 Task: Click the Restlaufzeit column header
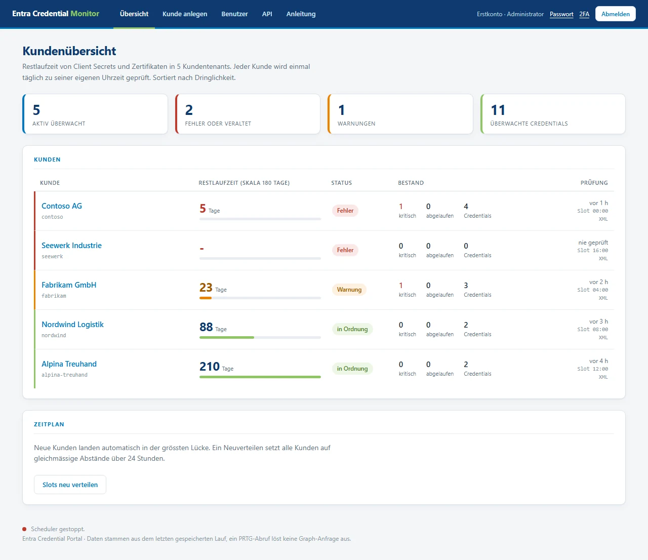244,183
